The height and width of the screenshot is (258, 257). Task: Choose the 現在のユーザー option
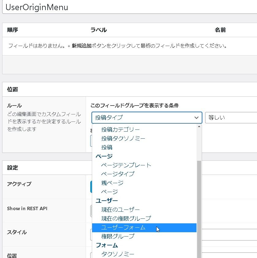pos(120,210)
